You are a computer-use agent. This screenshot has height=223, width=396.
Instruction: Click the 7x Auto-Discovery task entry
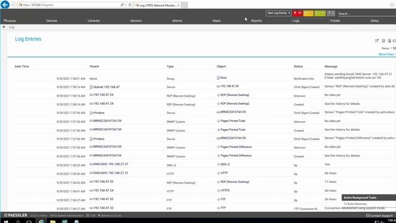(x=355, y=204)
